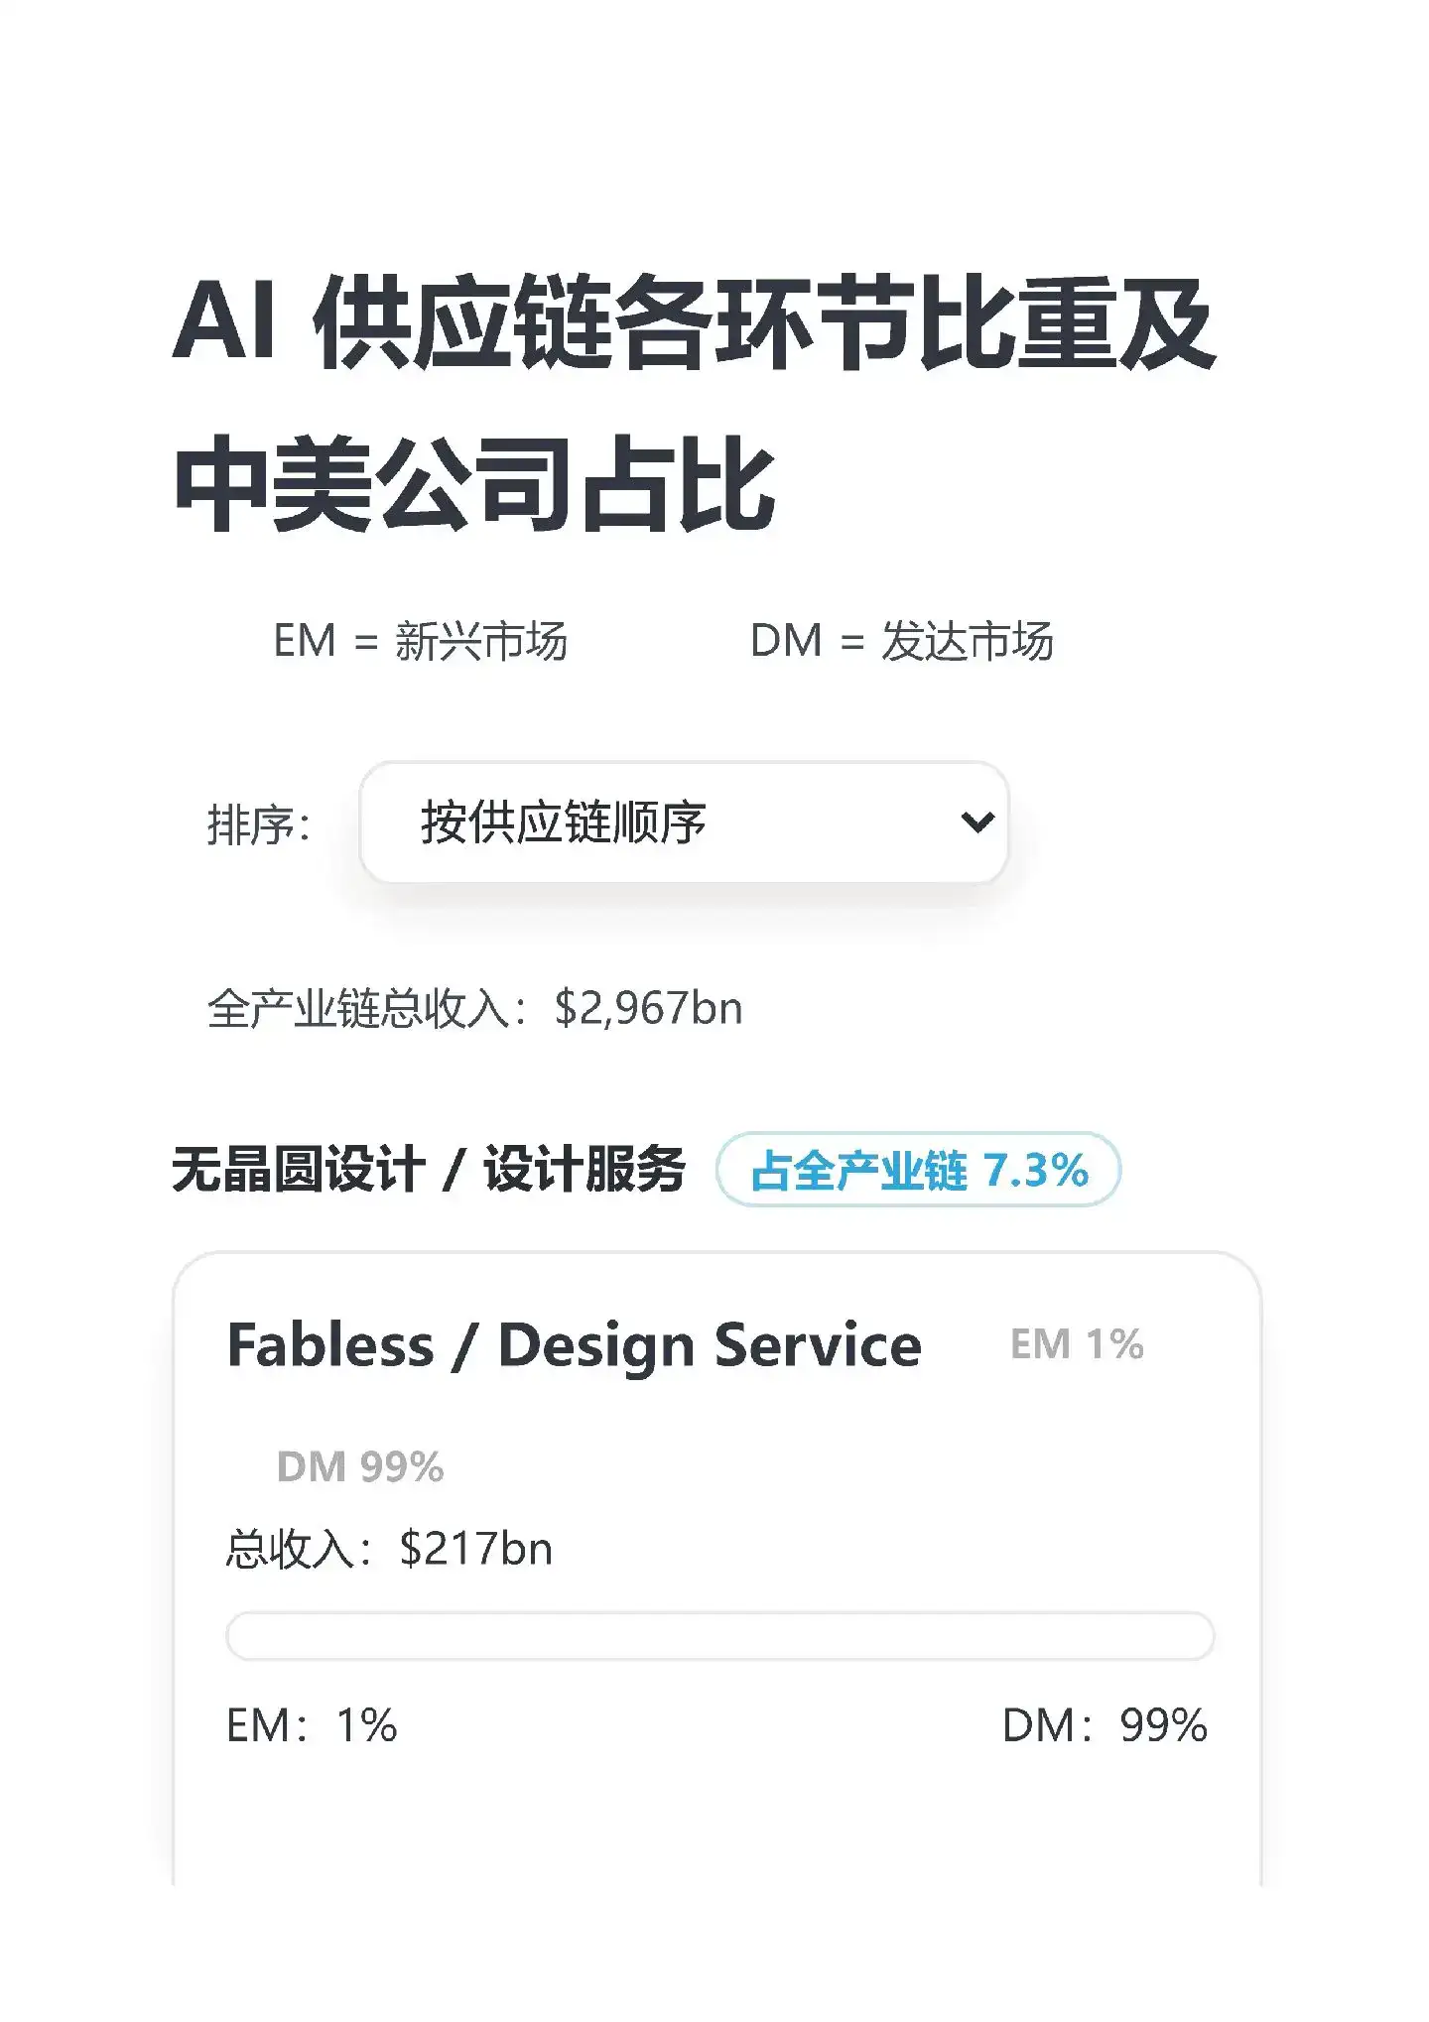
Task: Click the DM 99% tag in the card
Action: (360, 1466)
